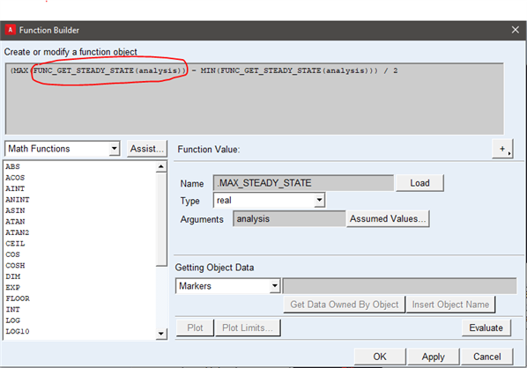Click the Load button
527x368 pixels.
point(419,183)
